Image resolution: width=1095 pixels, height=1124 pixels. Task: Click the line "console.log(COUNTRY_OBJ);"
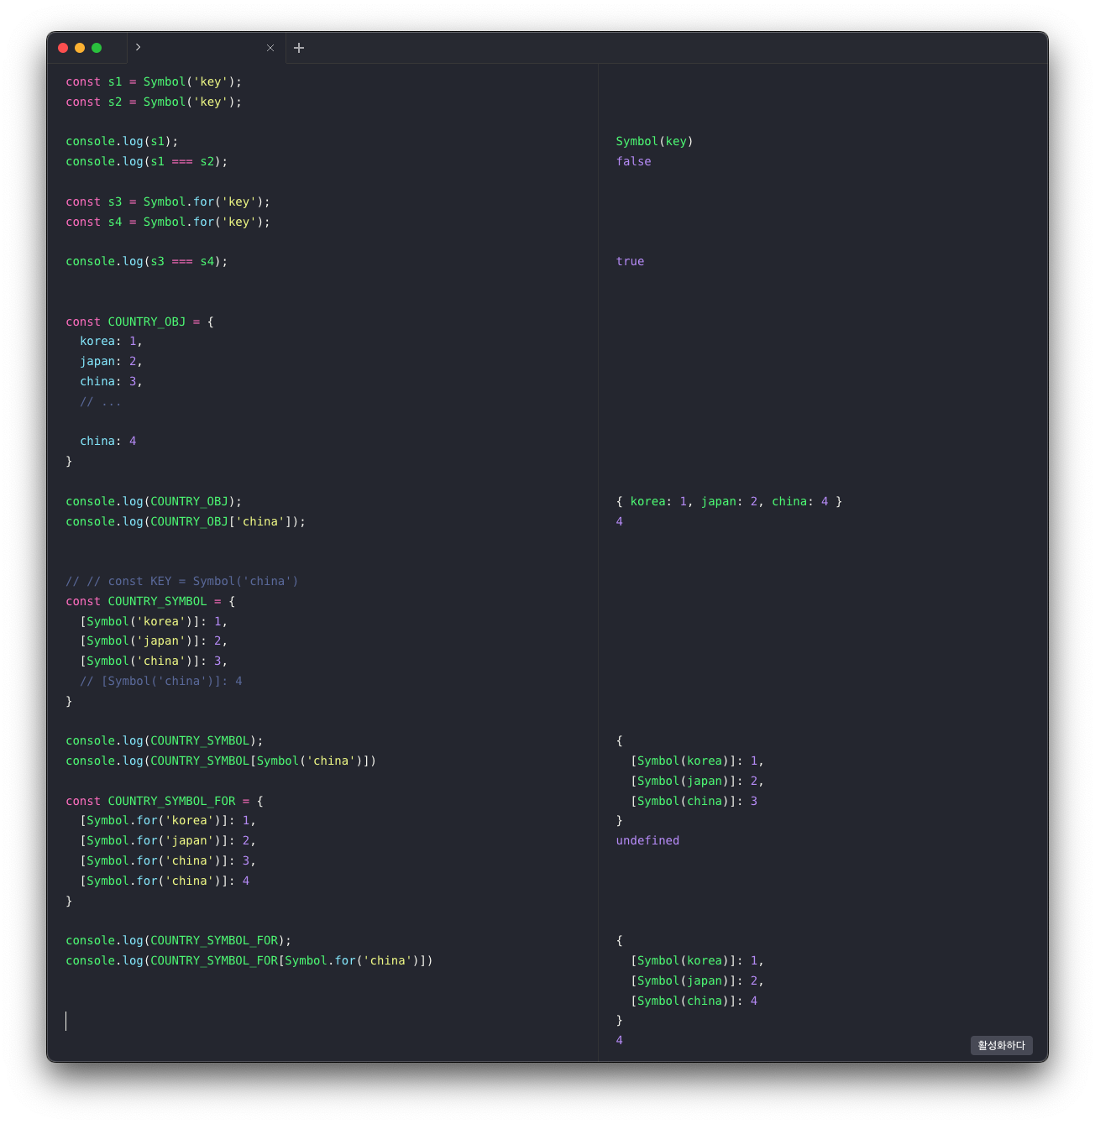[x=154, y=501]
